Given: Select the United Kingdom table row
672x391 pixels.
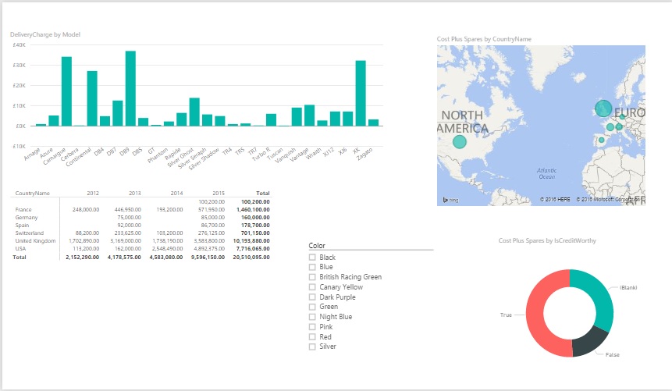Looking at the screenshot, I should pyautogui.click(x=35, y=241).
